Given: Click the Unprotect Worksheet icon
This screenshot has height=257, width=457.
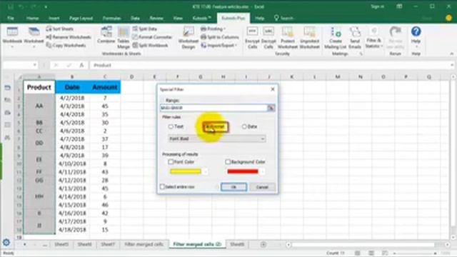Looking at the screenshot, I should (x=309, y=37).
